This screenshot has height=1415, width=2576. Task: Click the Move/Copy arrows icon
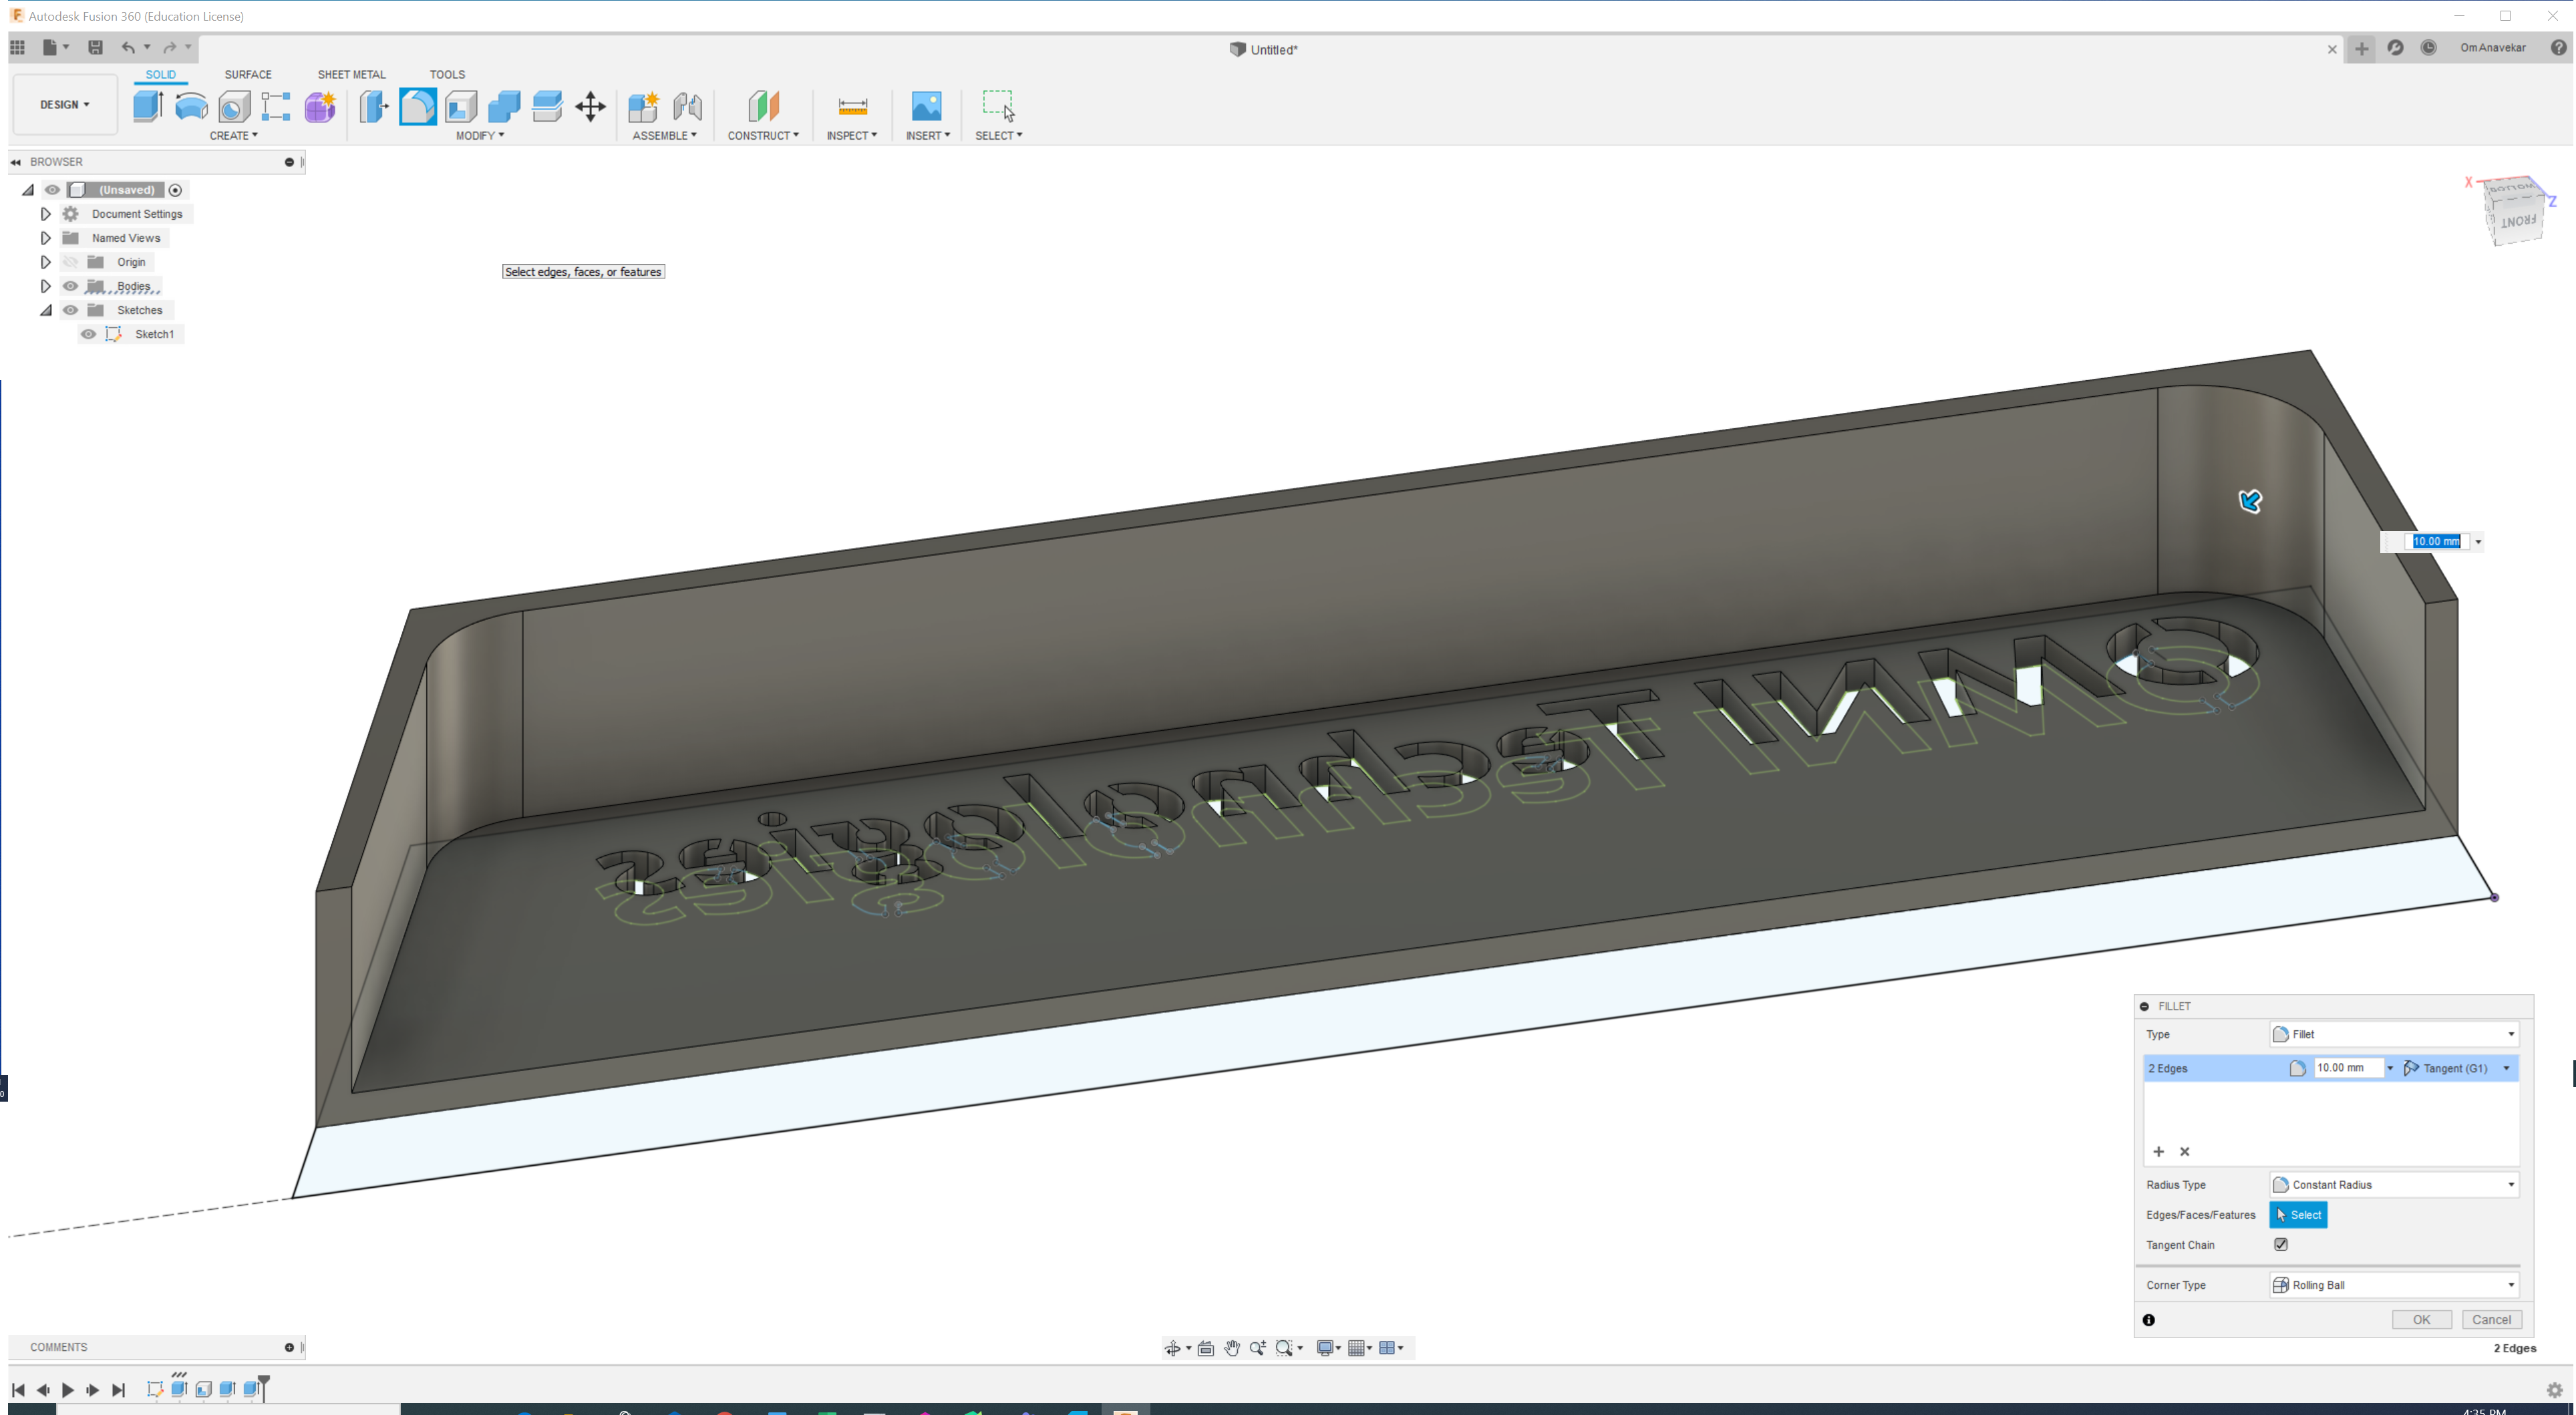[590, 106]
